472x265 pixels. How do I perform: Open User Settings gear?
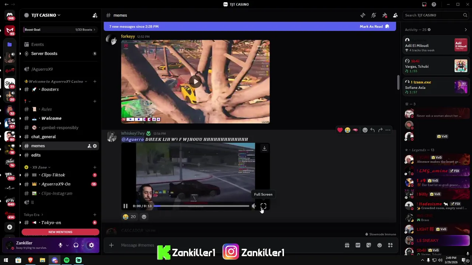91,245
